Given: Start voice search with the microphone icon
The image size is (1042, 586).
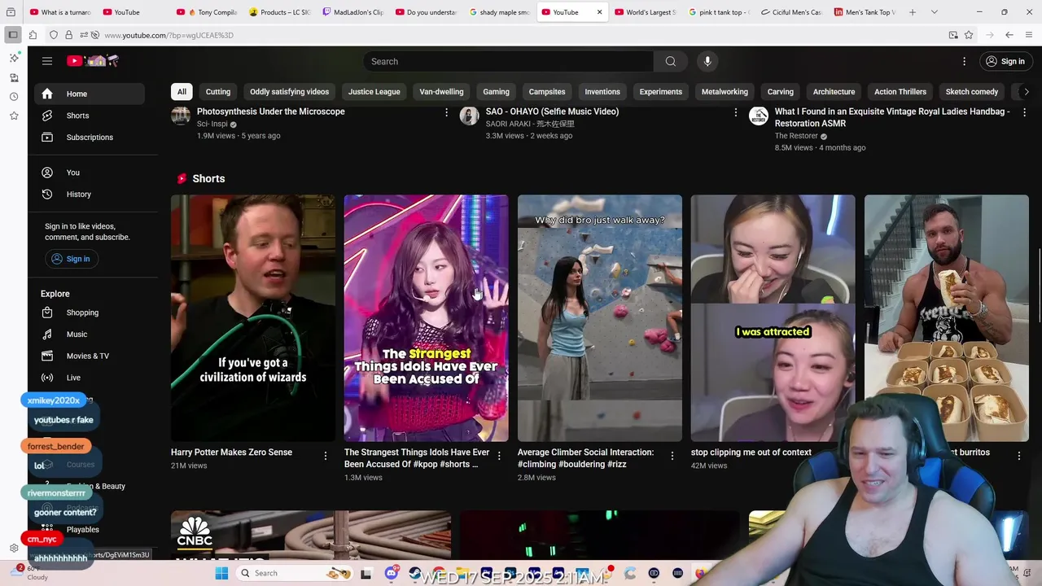Looking at the screenshot, I should click(x=707, y=61).
